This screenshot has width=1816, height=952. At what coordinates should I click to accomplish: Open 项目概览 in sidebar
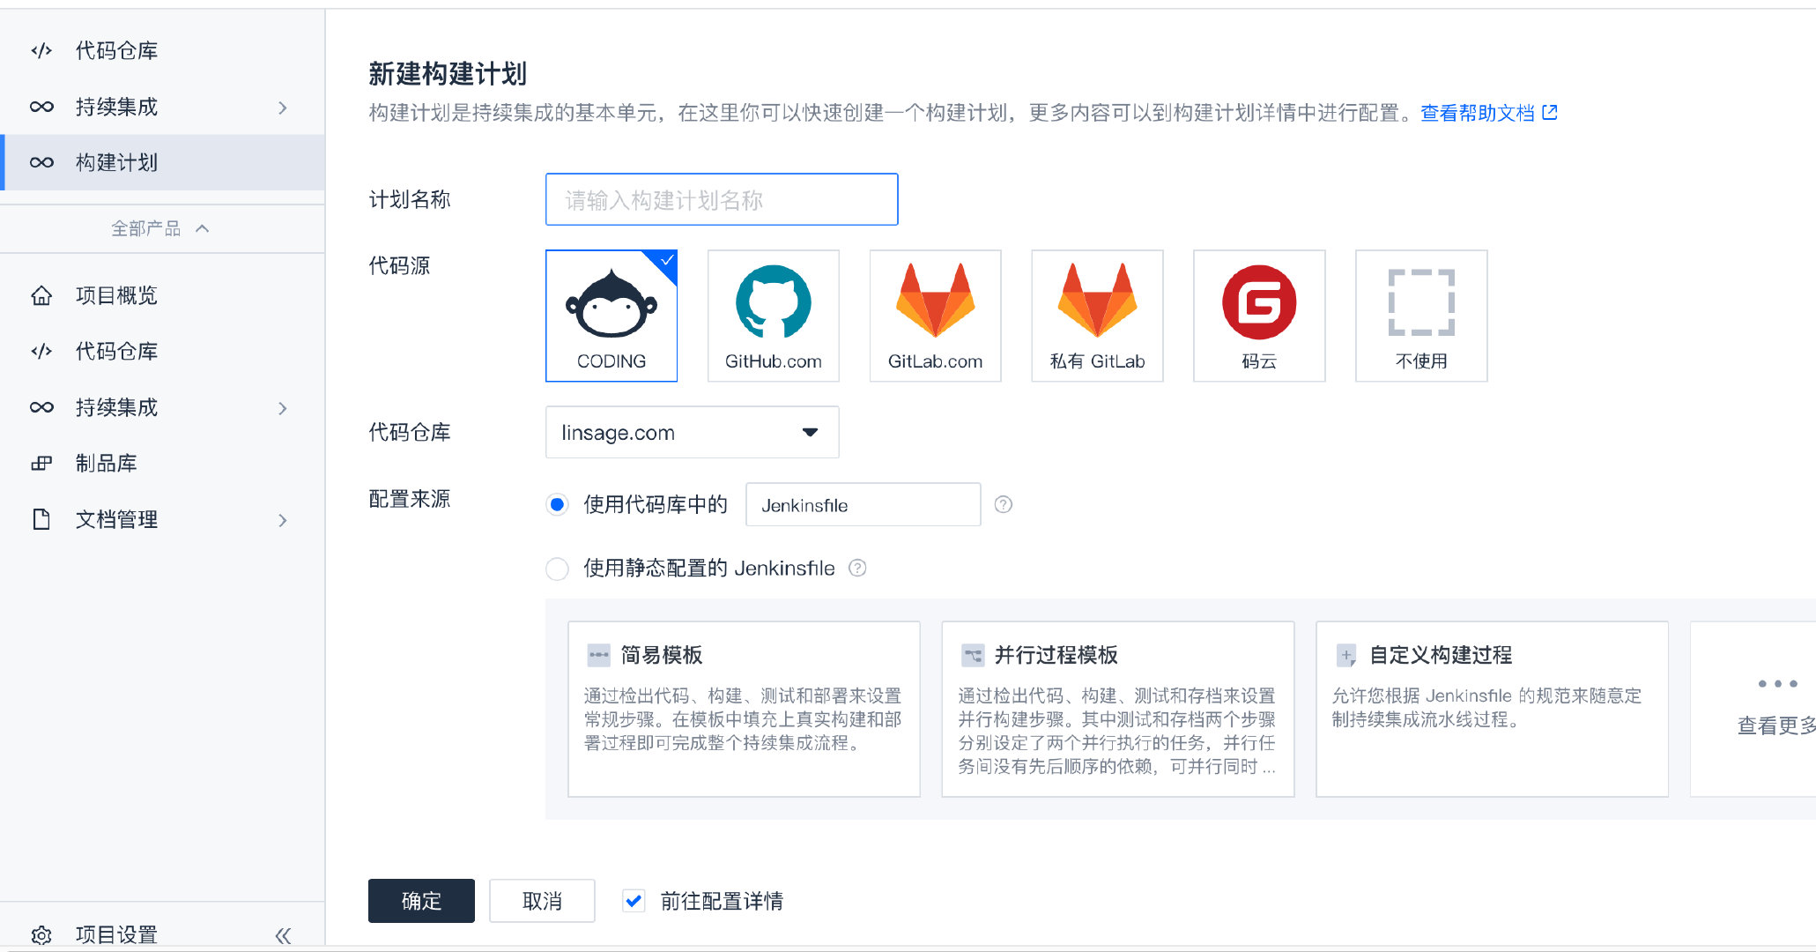pos(115,295)
